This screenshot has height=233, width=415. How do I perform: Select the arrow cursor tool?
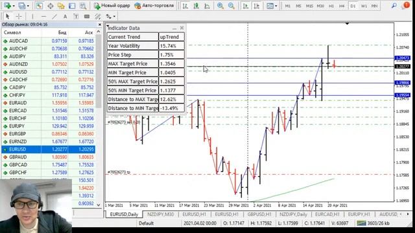(7, 16)
